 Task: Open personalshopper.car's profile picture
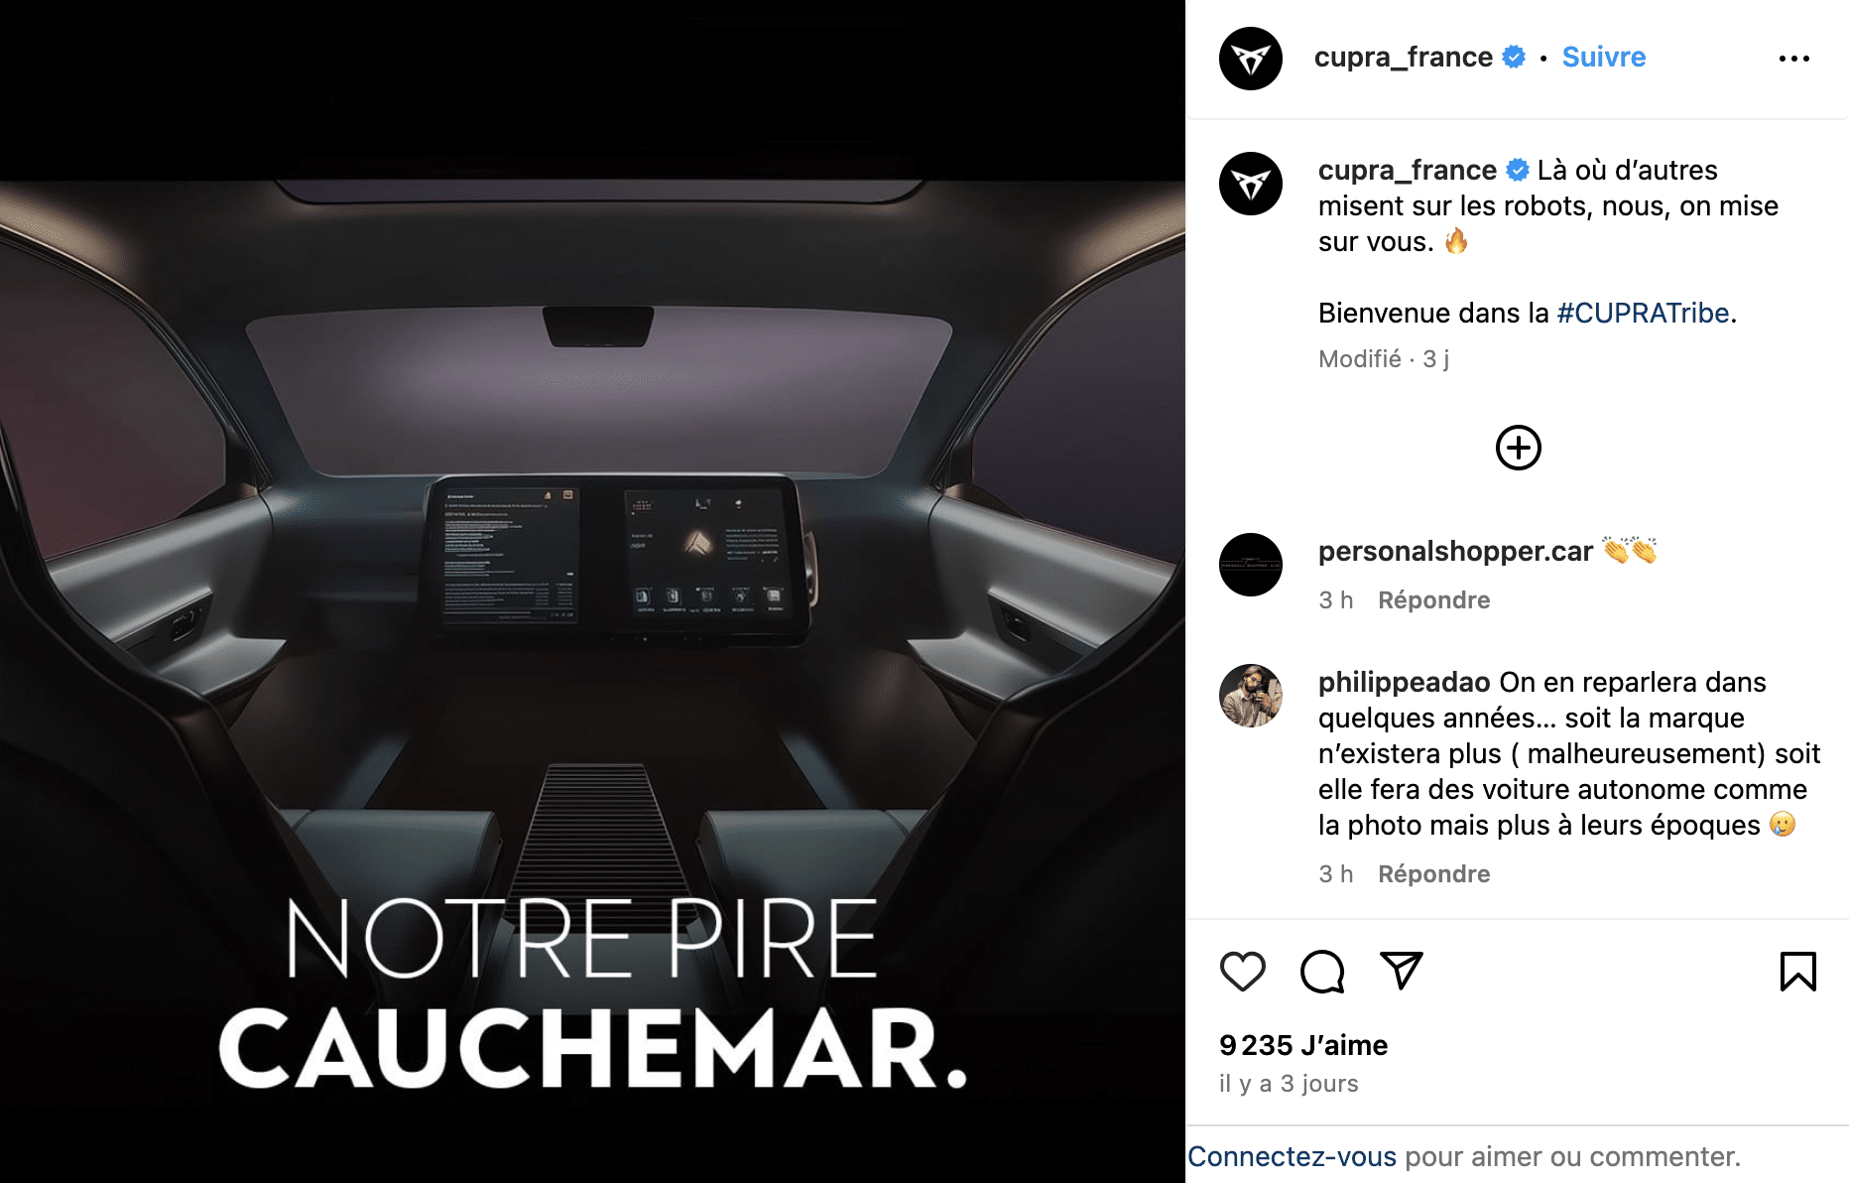1250,565
